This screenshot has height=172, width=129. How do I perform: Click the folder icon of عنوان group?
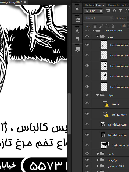coord(102,95)
